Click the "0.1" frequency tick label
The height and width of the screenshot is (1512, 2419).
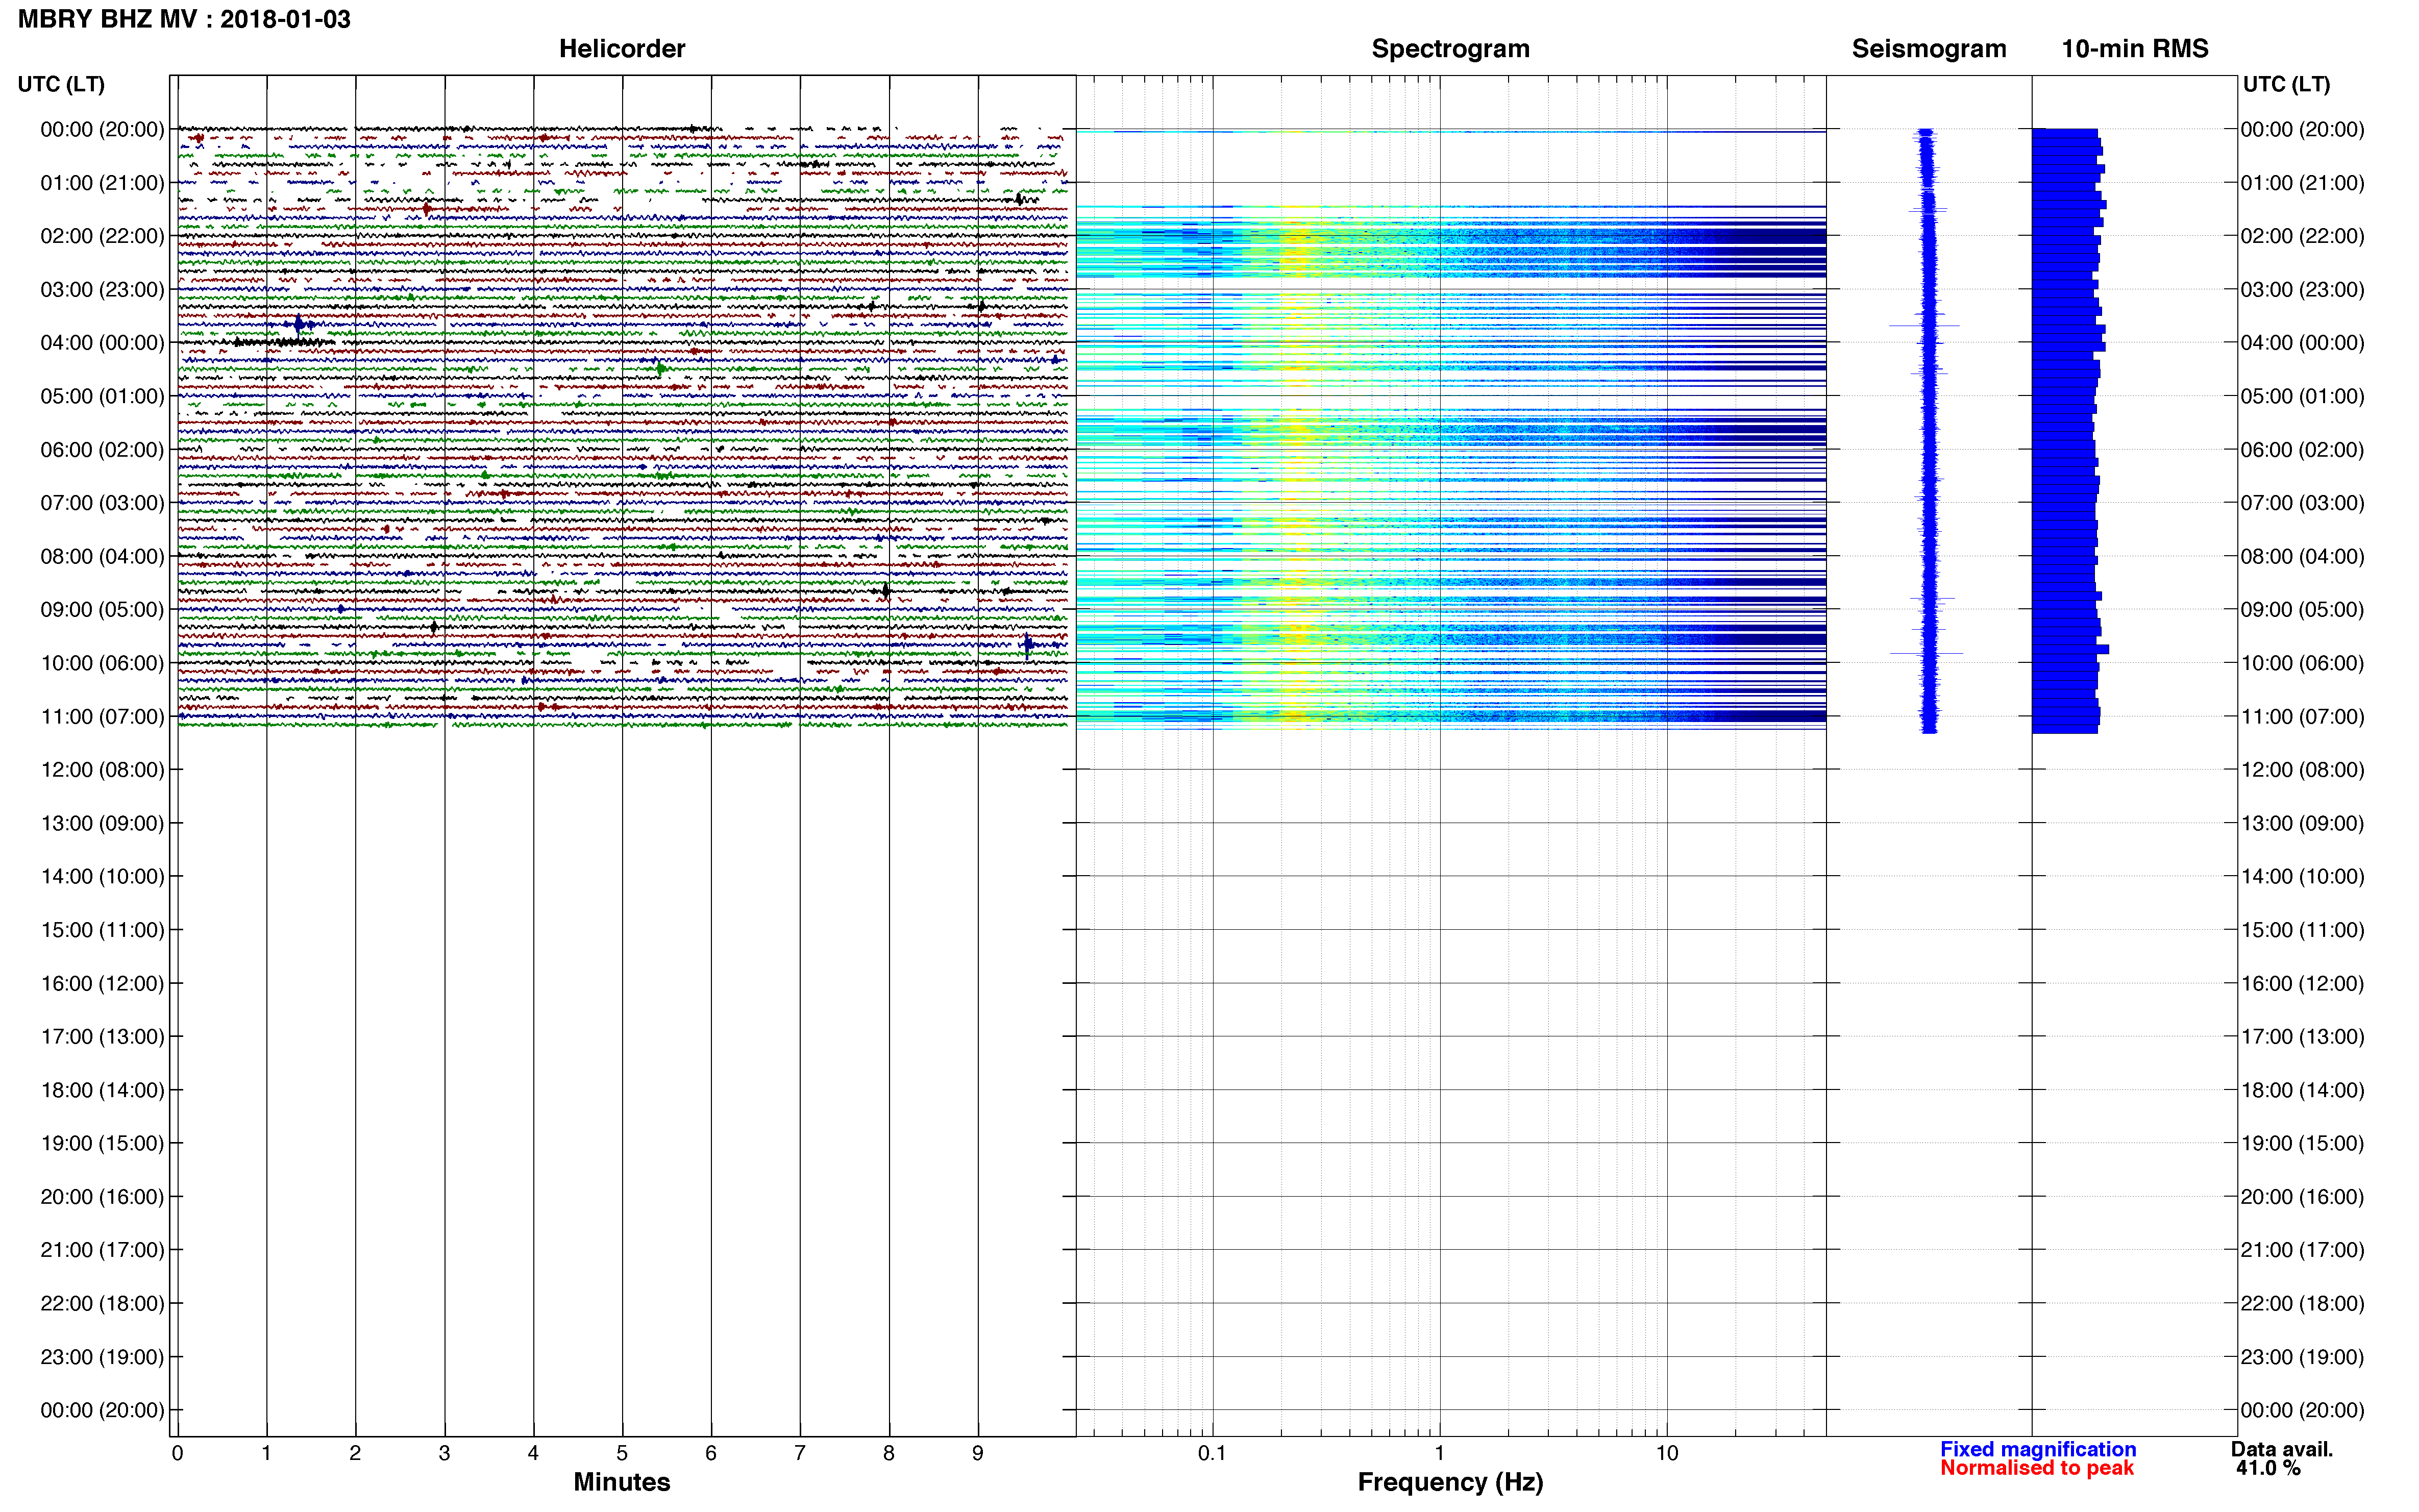point(1212,1453)
